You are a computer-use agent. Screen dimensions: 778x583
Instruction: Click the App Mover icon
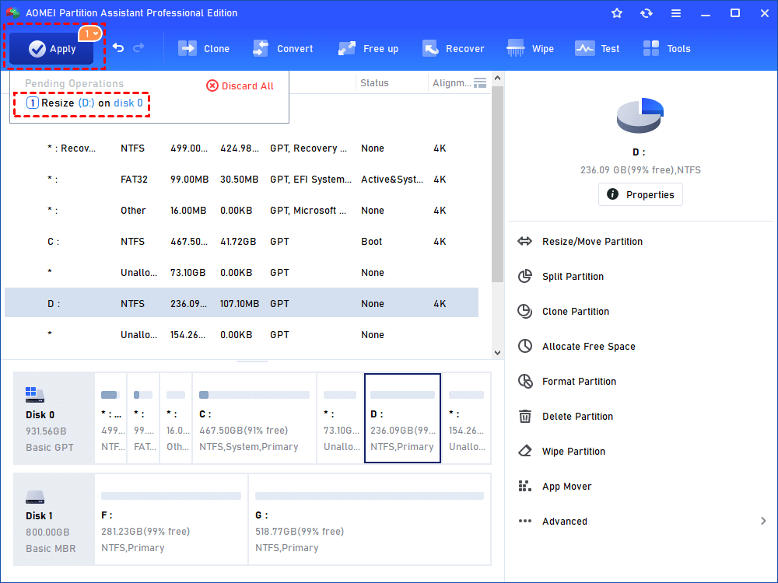(524, 487)
